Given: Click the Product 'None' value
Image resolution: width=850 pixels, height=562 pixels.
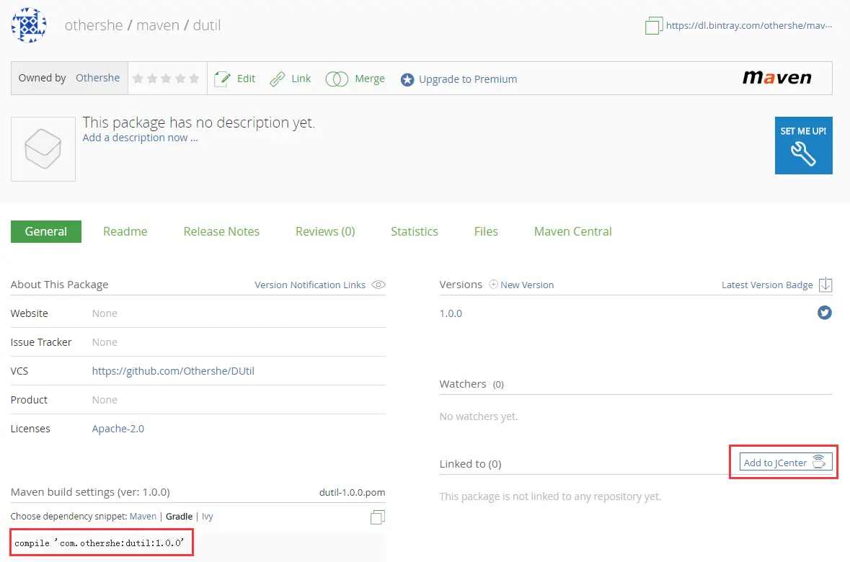Looking at the screenshot, I should tap(105, 400).
